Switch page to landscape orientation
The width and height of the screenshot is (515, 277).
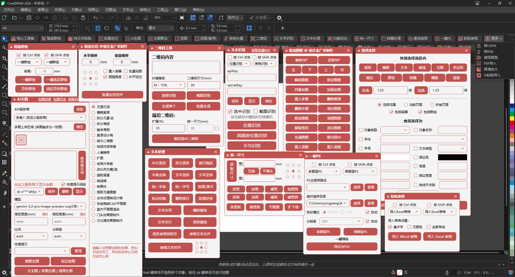[106, 28]
